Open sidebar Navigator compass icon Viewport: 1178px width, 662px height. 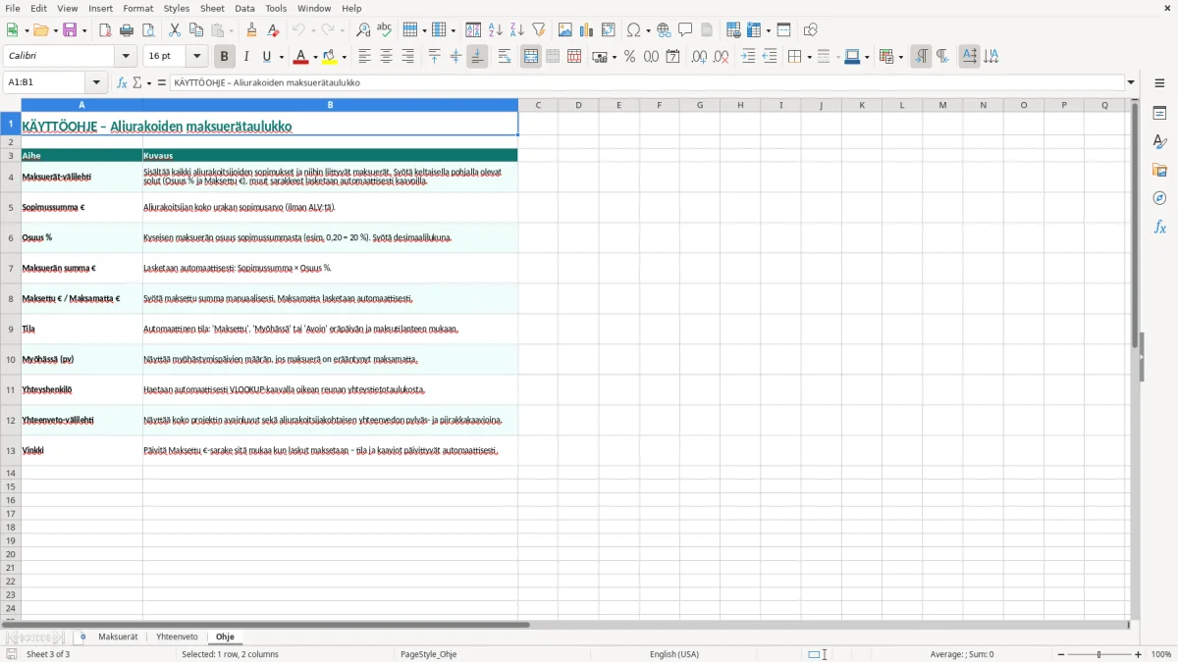pyautogui.click(x=1159, y=198)
